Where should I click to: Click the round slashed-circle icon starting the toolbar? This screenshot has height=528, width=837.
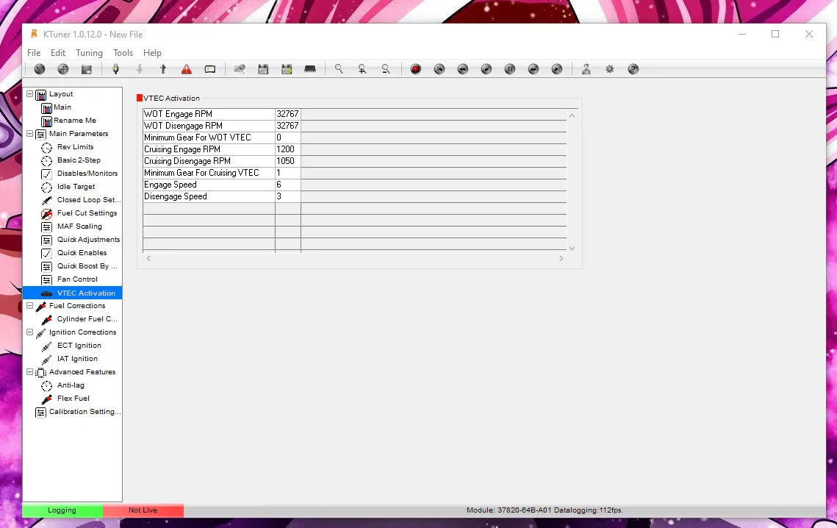pyautogui.click(x=40, y=69)
